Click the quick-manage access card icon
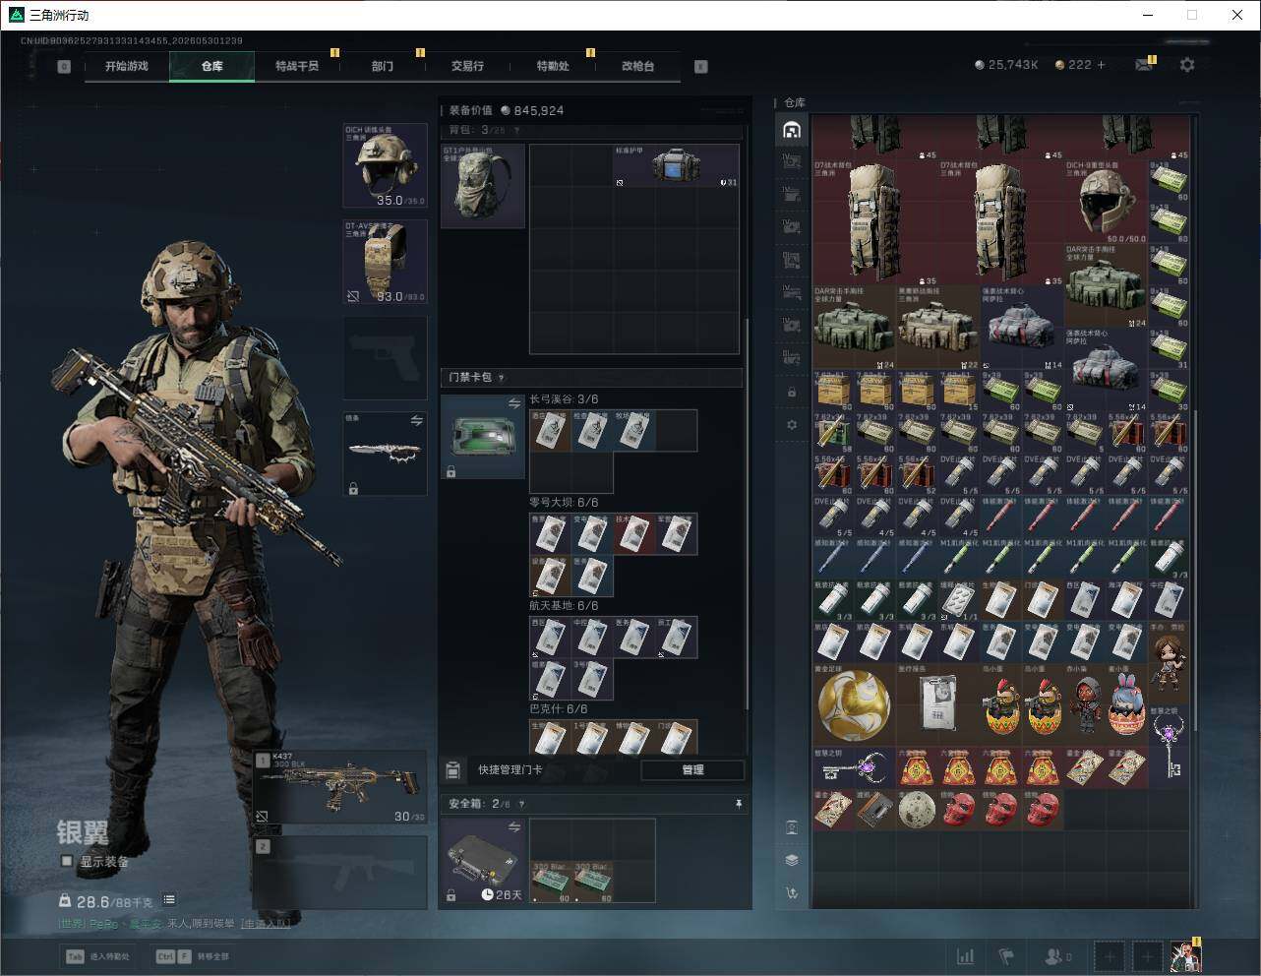The height and width of the screenshot is (976, 1261). click(452, 769)
